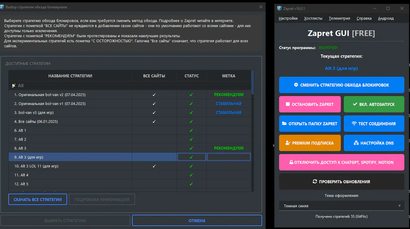Select strategy 8. Alt 3

click(130, 148)
